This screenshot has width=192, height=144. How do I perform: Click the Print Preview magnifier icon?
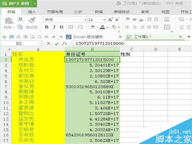point(40,37)
